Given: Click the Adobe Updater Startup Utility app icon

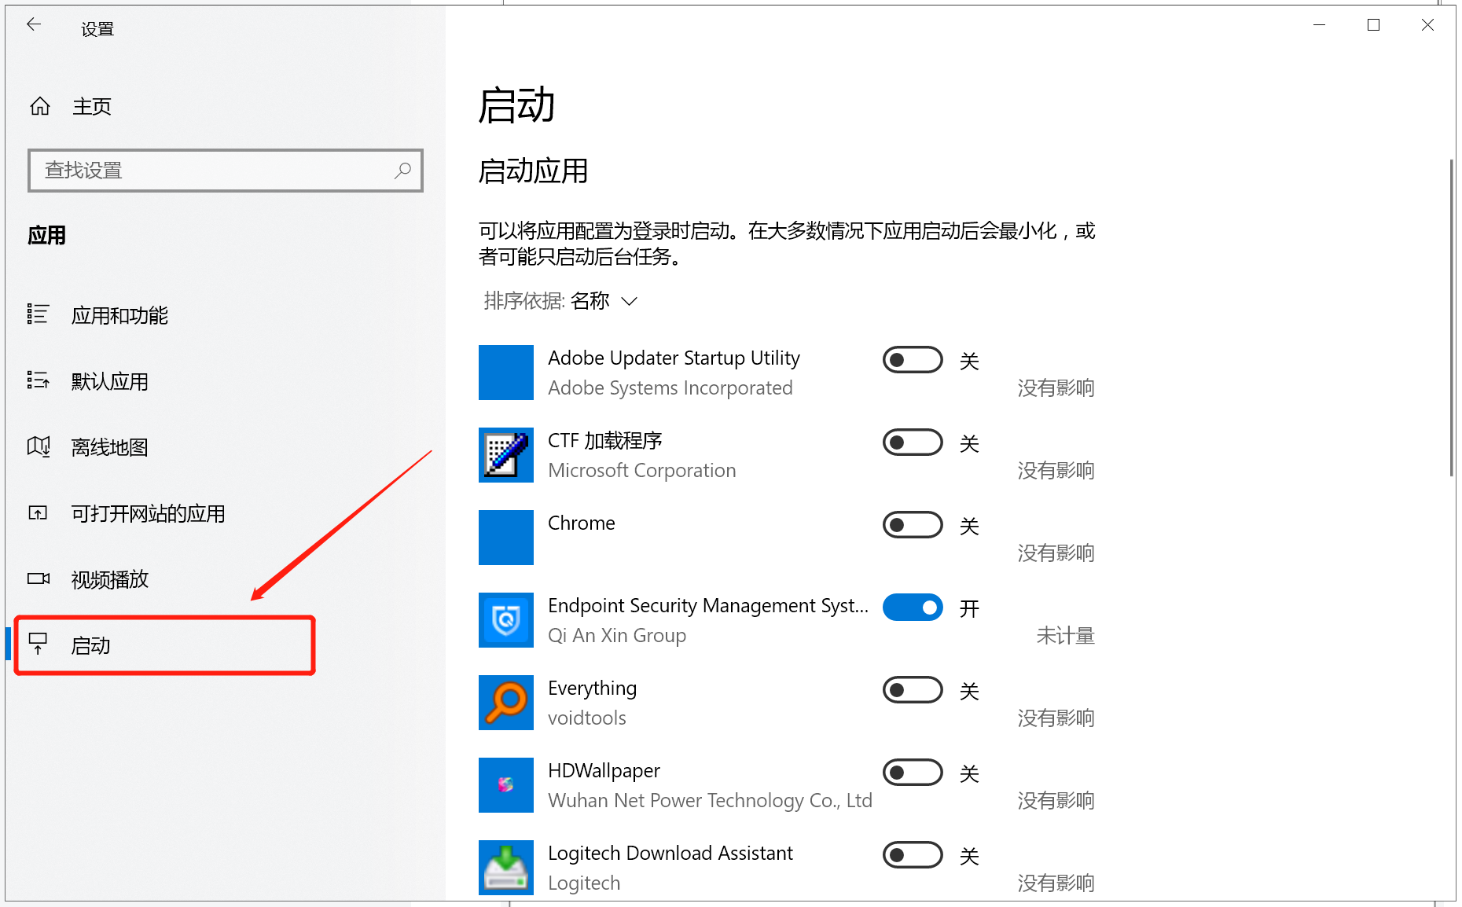Looking at the screenshot, I should click(506, 373).
